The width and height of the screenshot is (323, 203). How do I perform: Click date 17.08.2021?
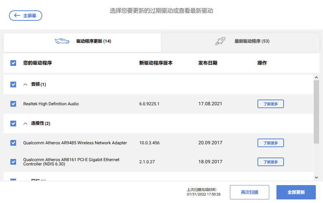pos(210,104)
